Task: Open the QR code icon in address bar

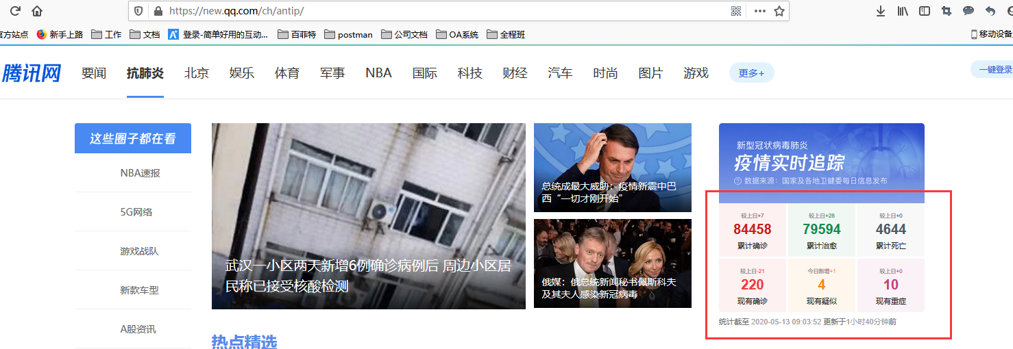Action: click(736, 11)
